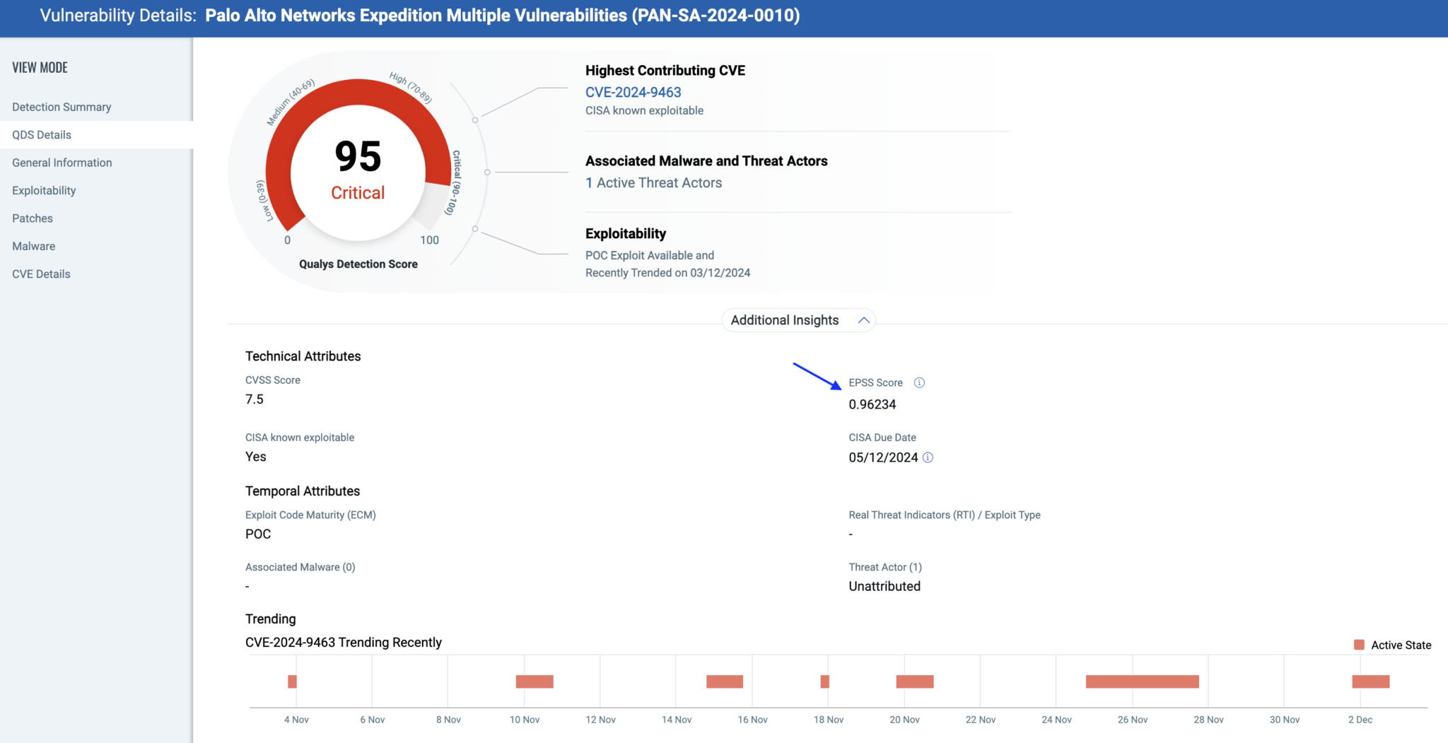Select the trending bar near 2 Dec
1448x743 pixels.
click(x=1370, y=681)
